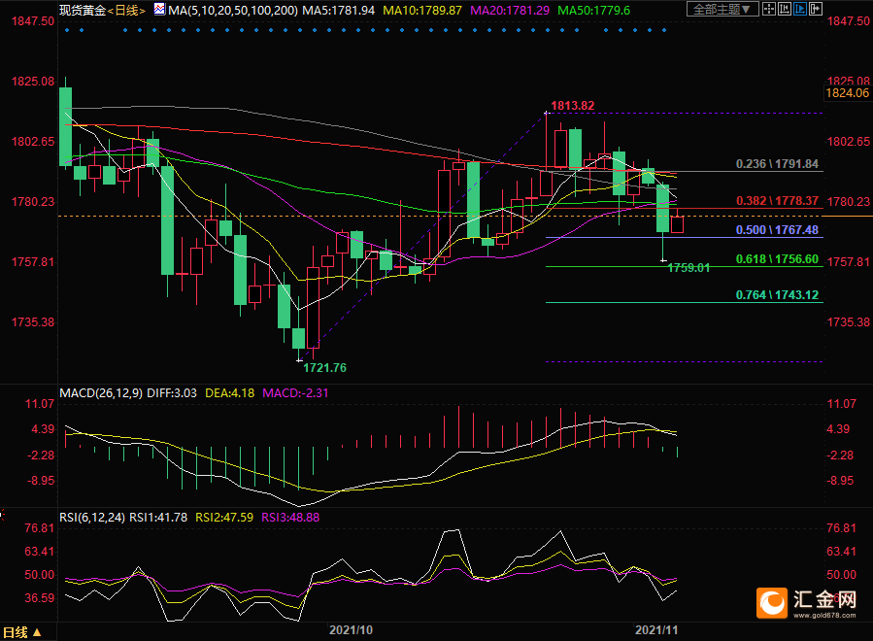Click the crosshair cursor icon in top toolbar

tap(769, 9)
